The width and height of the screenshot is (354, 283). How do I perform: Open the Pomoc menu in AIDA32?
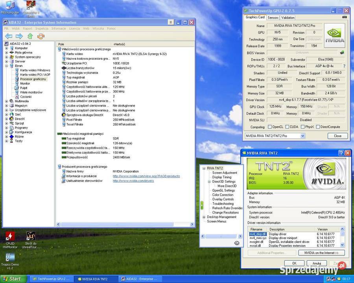(111, 28)
